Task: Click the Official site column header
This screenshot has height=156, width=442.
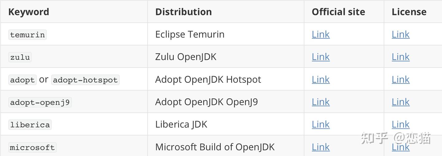Action: point(338,12)
